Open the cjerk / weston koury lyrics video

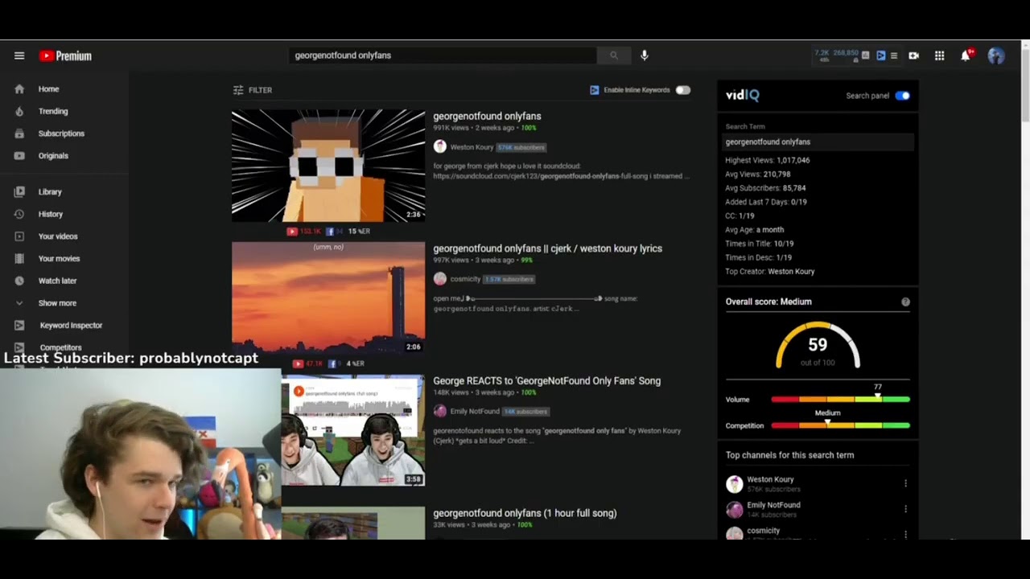[547, 248]
